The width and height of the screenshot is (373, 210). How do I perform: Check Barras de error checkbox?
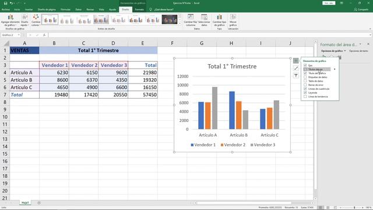[305, 85]
